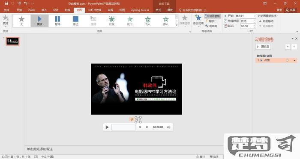Click the Save icon in quick access toolbar
300x159 pixels.
coord(6,3)
